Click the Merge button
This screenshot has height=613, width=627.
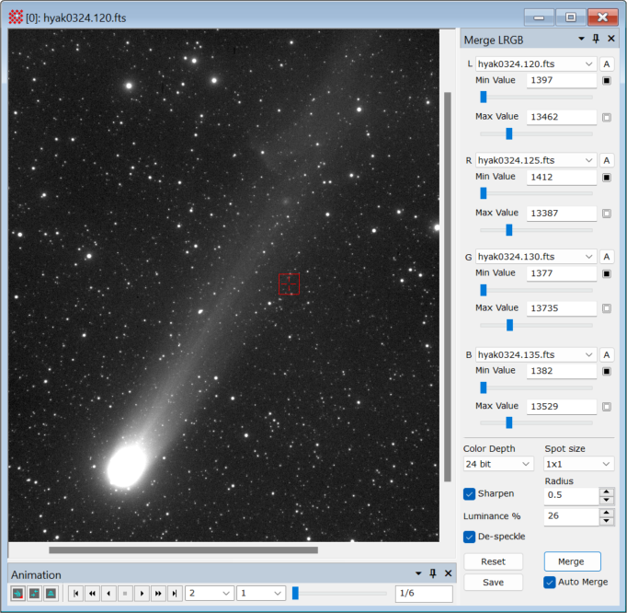[572, 561]
